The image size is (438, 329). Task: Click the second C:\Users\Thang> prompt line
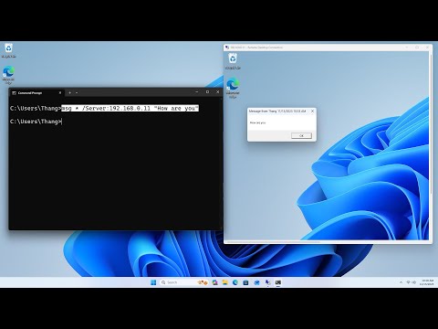(x=36, y=122)
